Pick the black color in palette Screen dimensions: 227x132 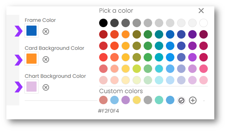point(103,23)
